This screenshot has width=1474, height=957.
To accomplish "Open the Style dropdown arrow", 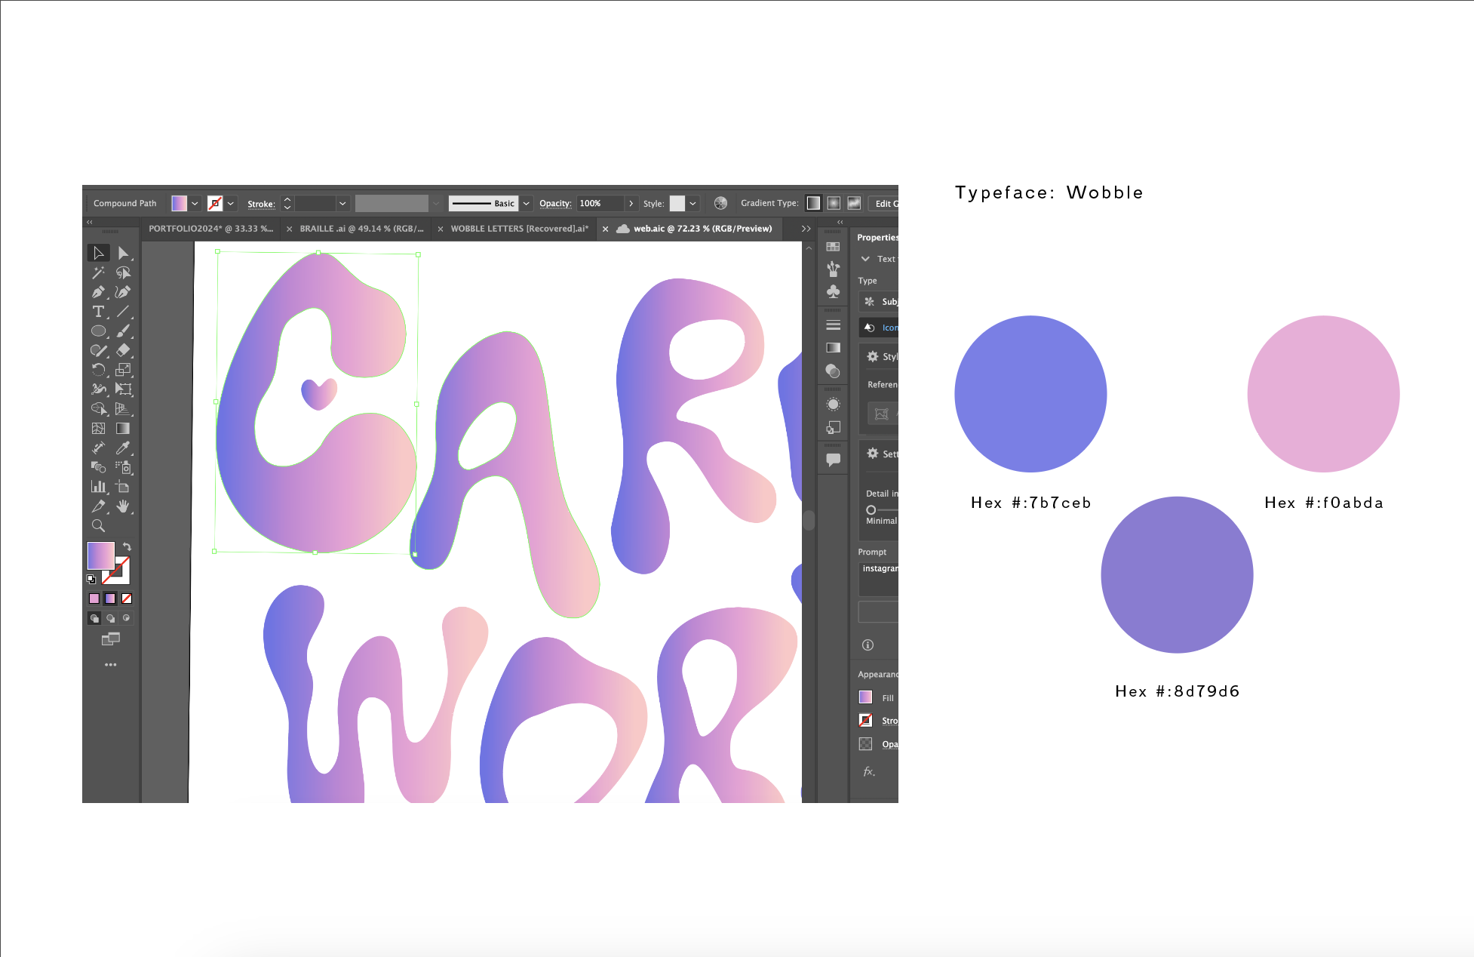I will pyautogui.click(x=692, y=204).
